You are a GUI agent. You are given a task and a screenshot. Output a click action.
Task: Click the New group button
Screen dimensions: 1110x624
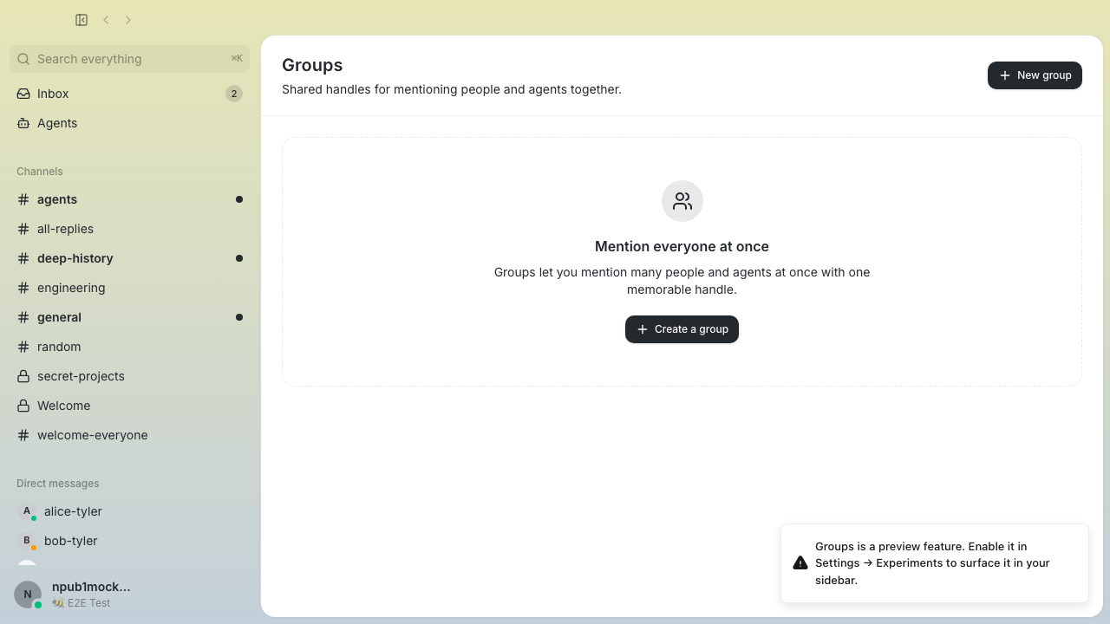coord(1035,75)
